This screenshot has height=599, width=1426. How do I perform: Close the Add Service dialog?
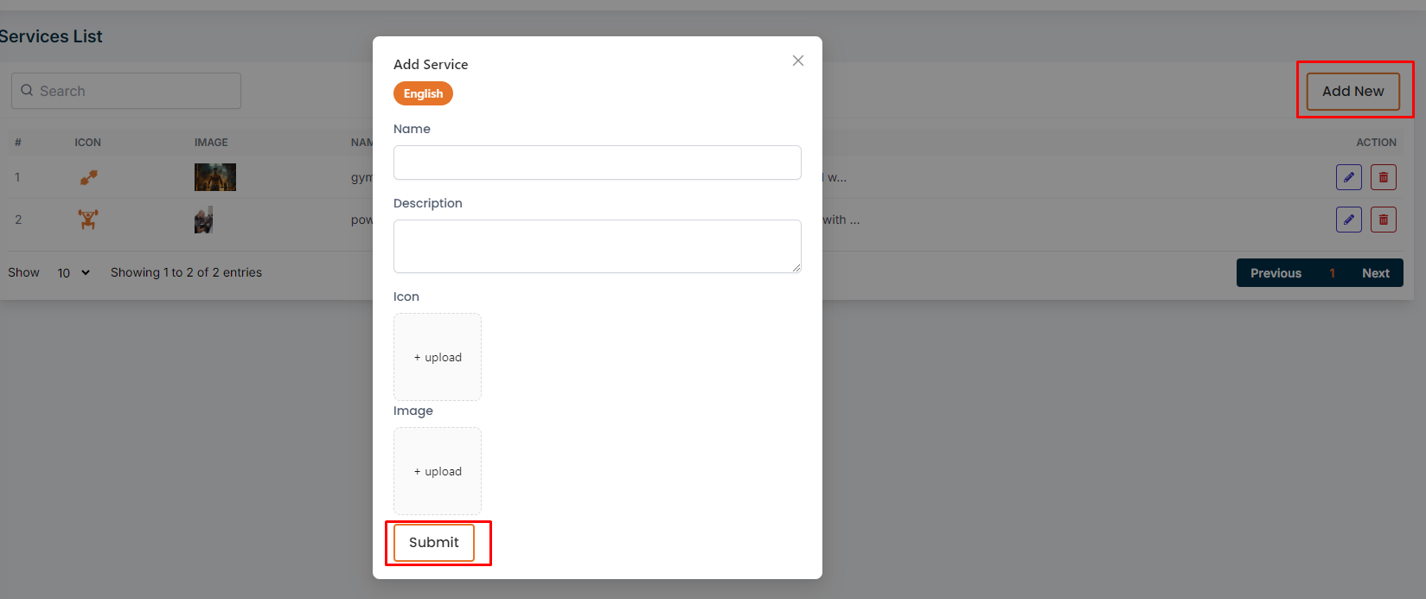click(x=797, y=61)
